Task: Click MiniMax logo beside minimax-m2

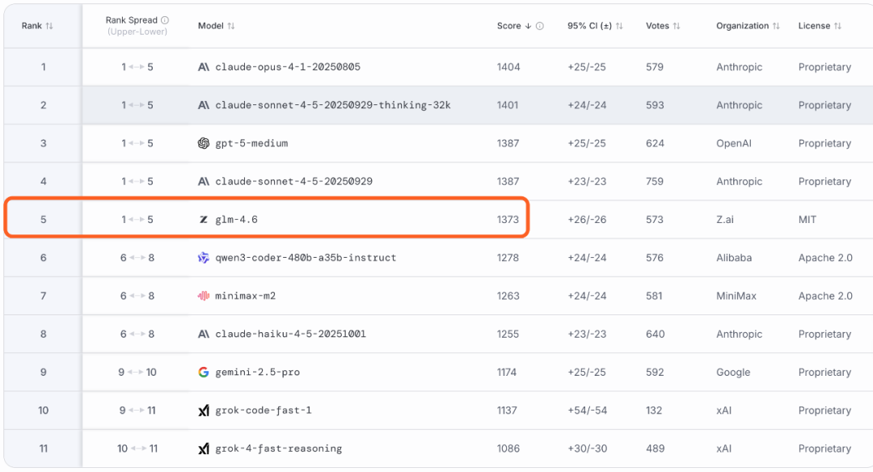Action: (204, 296)
